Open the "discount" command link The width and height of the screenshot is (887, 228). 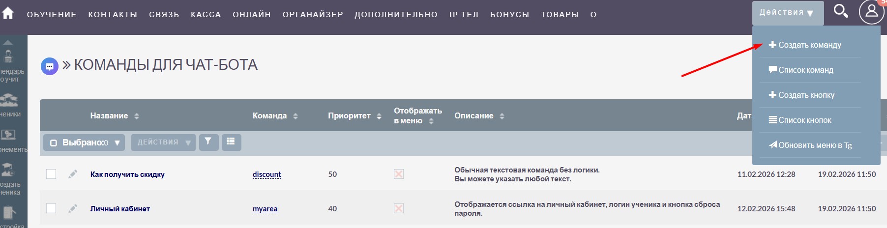click(266, 174)
